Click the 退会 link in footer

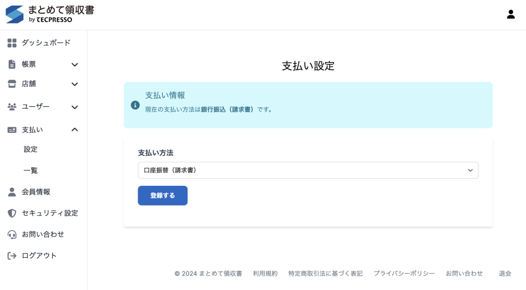pos(505,274)
